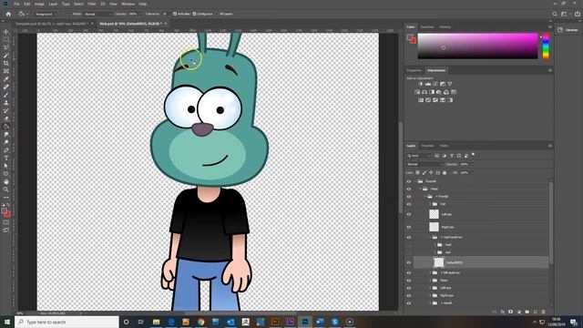The image size is (583, 328).
Task: Open the Home screen icon
Action: 8,14
